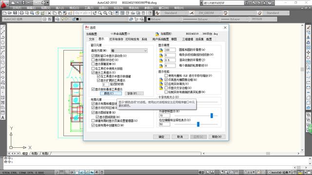Open the ZW_GBDIM dimension style dropdown

tap(208, 13)
